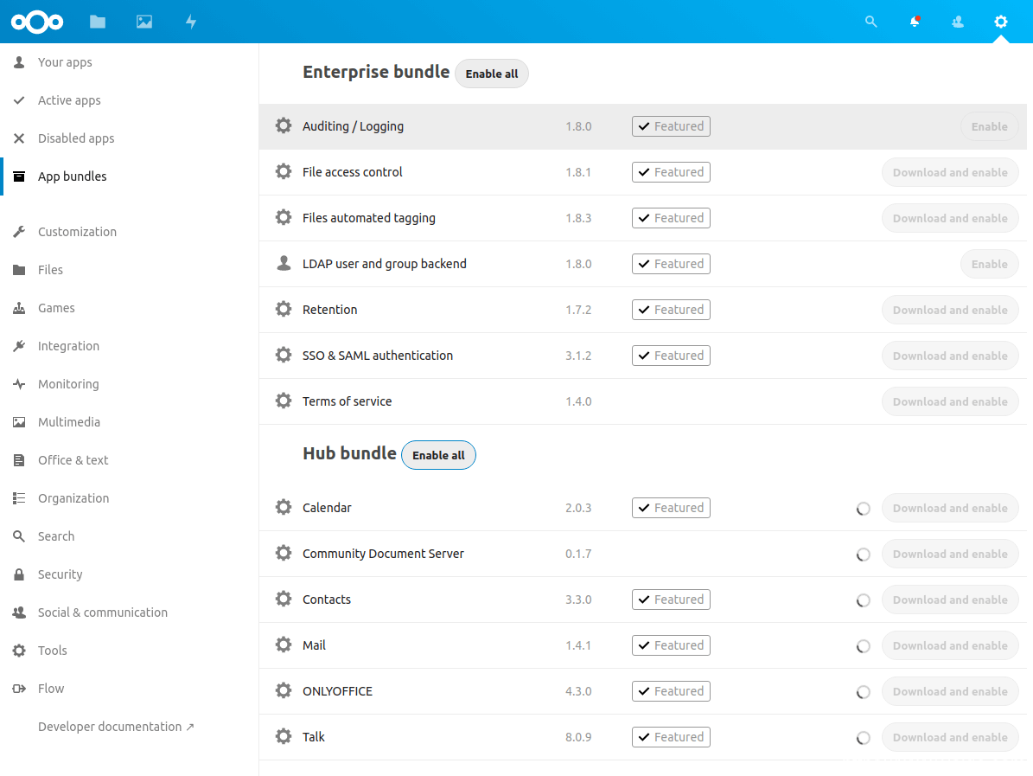Click Featured badge on Calendar row
Viewport: 1033px width, 776px height.
click(x=671, y=508)
